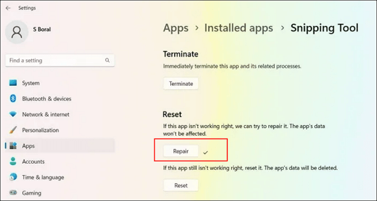
Task: Click the Accounts person icon
Action: [13, 161]
